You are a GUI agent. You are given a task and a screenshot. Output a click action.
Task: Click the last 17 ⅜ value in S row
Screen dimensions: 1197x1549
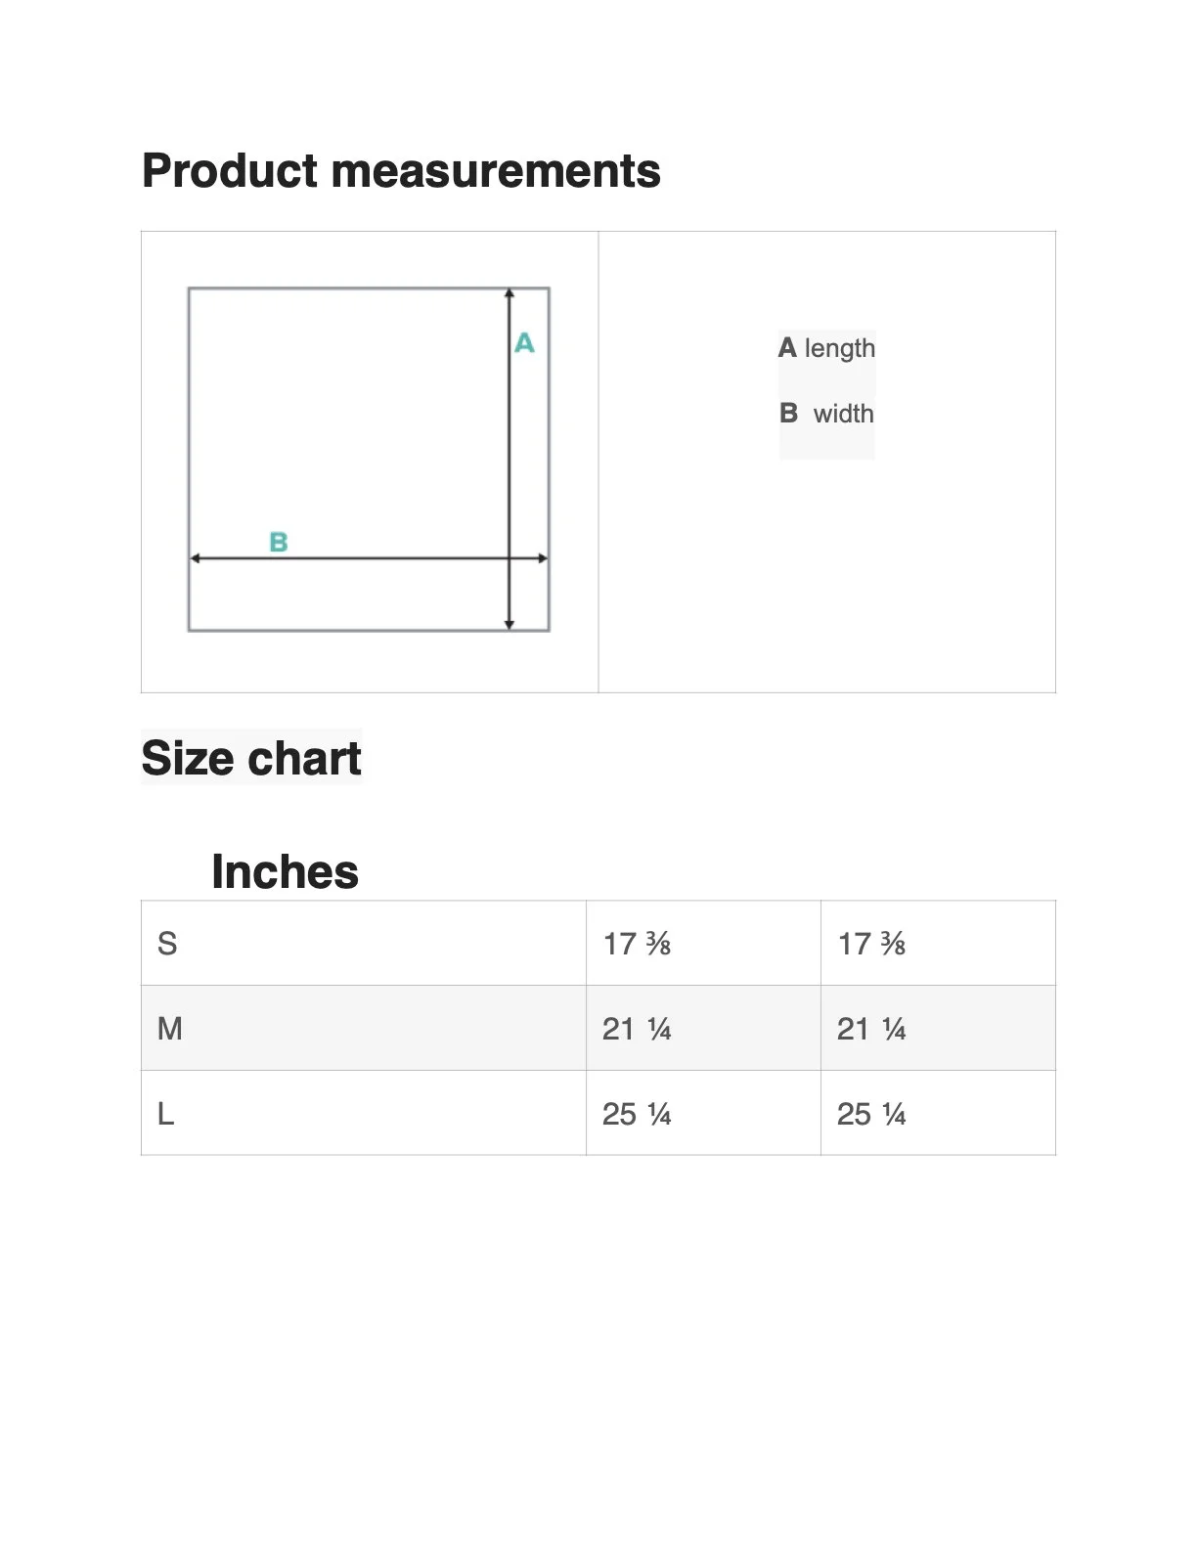(871, 944)
